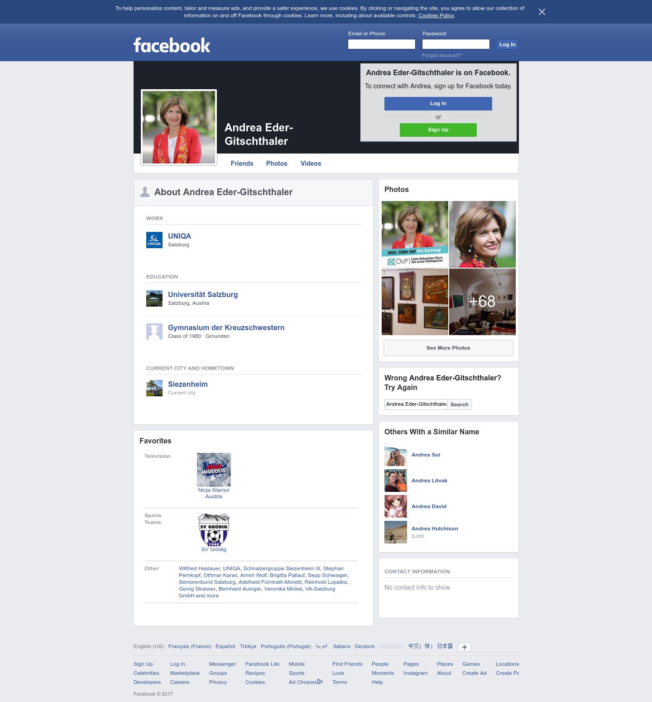Switch language to Español

coord(225,646)
